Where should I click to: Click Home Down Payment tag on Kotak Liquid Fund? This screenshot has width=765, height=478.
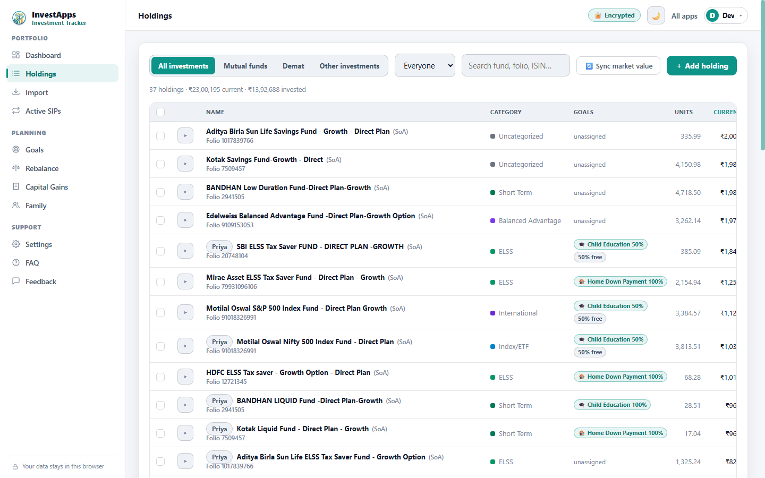(x=620, y=433)
